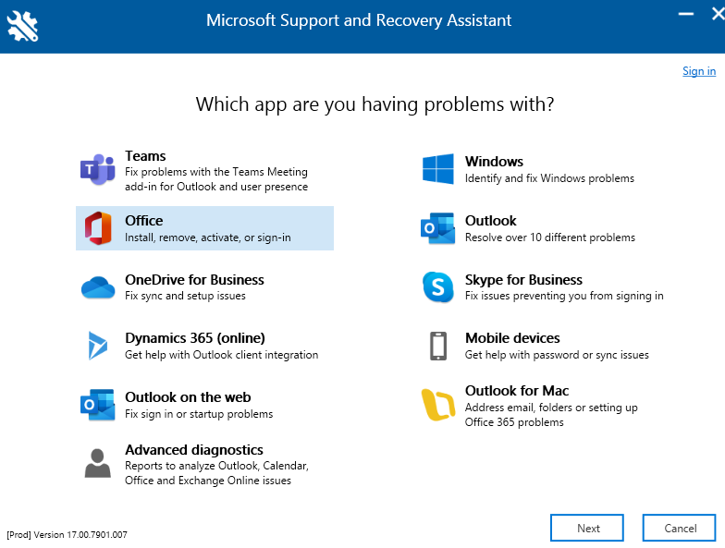
Task: Select the Office title in highlighted row
Action: (x=144, y=221)
